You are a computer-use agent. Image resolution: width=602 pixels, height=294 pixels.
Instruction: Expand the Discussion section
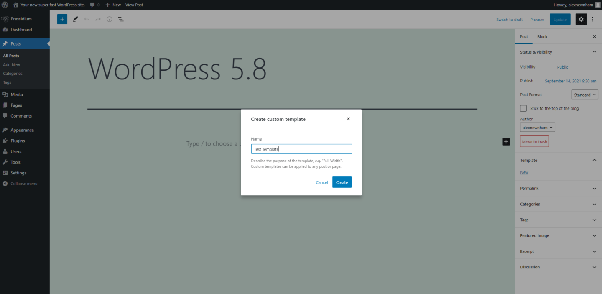[559, 267]
